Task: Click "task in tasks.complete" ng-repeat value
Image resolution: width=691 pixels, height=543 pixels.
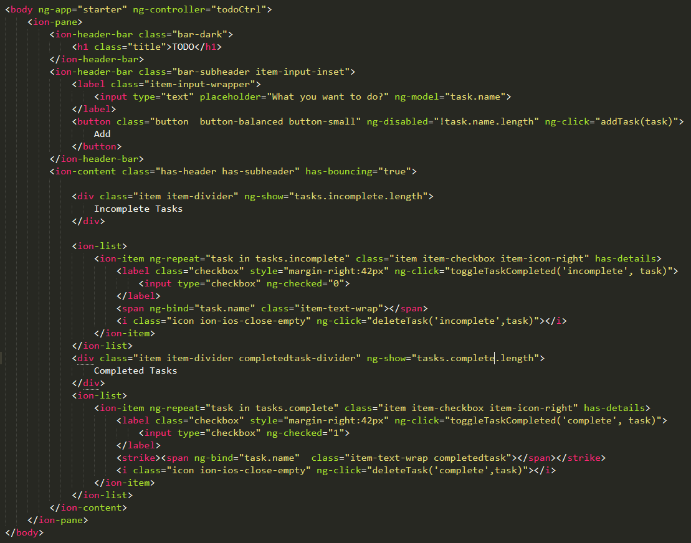Action: (272, 408)
